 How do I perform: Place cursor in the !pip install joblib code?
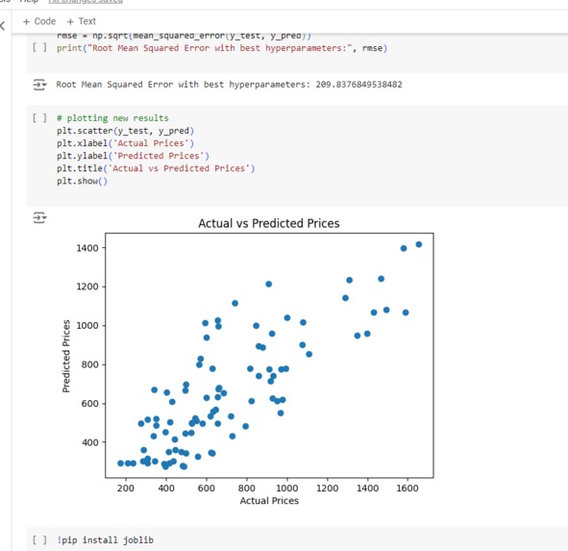click(106, 539)
